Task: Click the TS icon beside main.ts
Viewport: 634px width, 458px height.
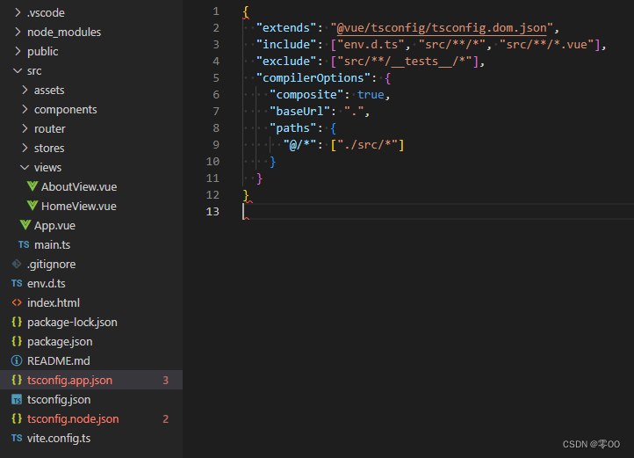Action: 24,244
